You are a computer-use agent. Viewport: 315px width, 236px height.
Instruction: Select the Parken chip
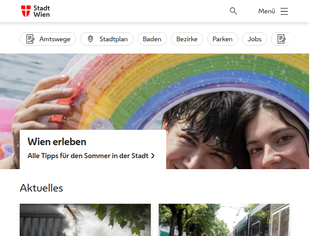click(222, 39)
